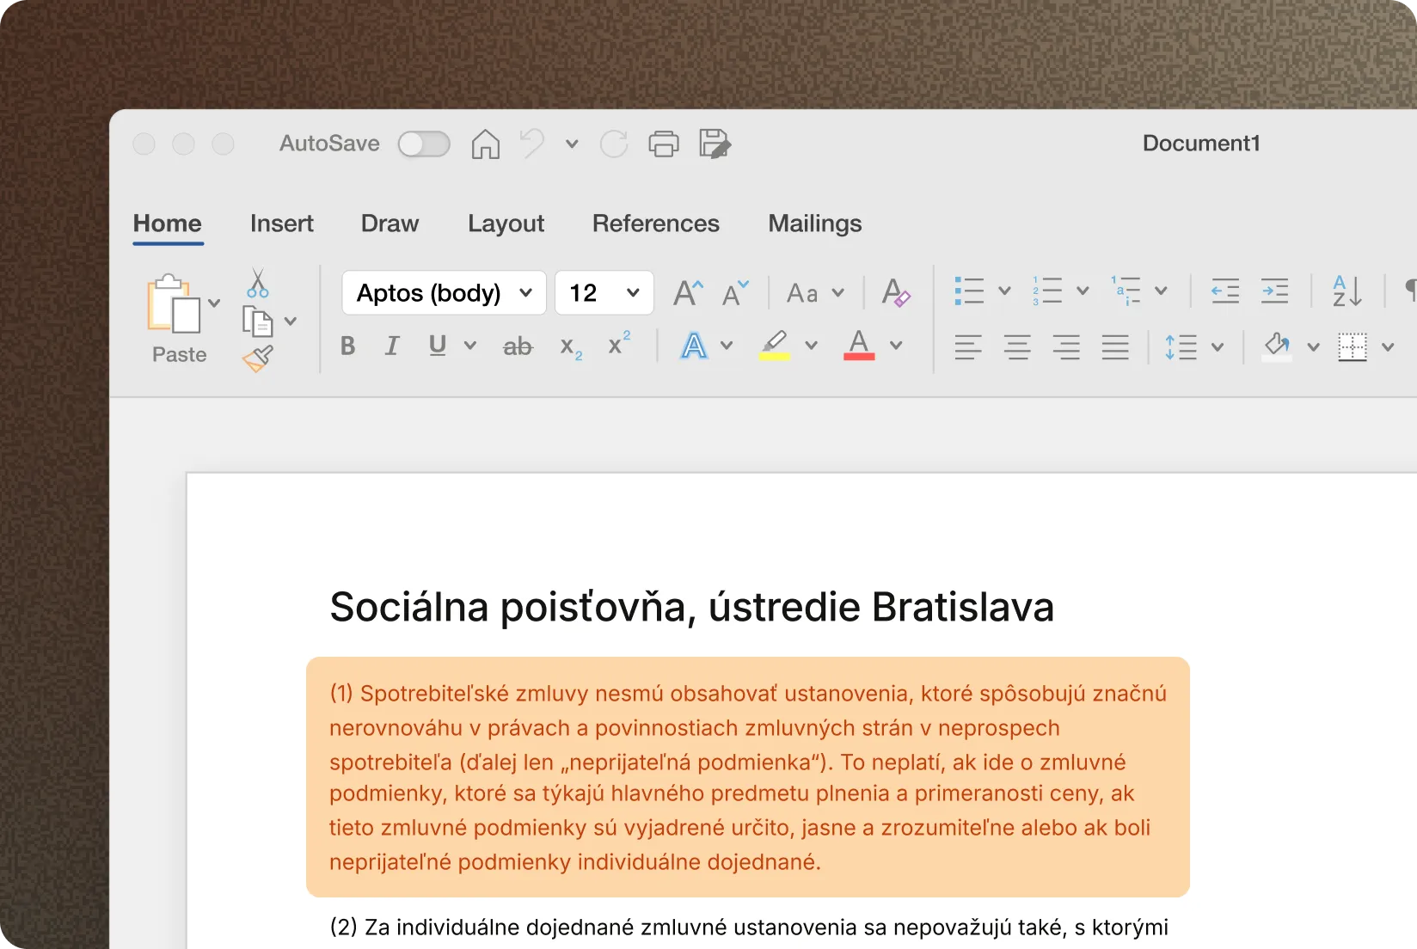Open the Home icon in title bar

click(485, 144)
